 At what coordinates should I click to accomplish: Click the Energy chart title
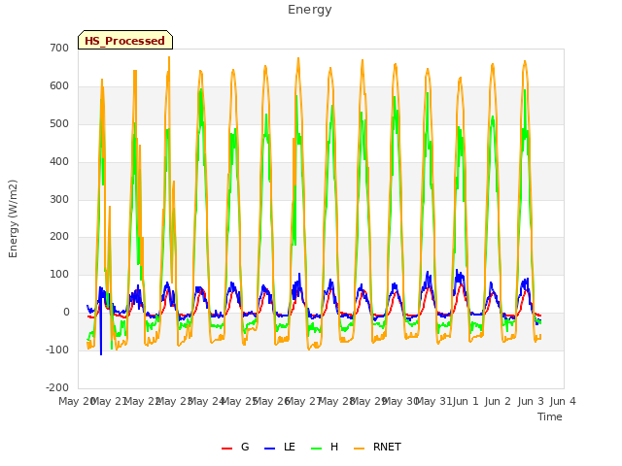pos(310,10)
